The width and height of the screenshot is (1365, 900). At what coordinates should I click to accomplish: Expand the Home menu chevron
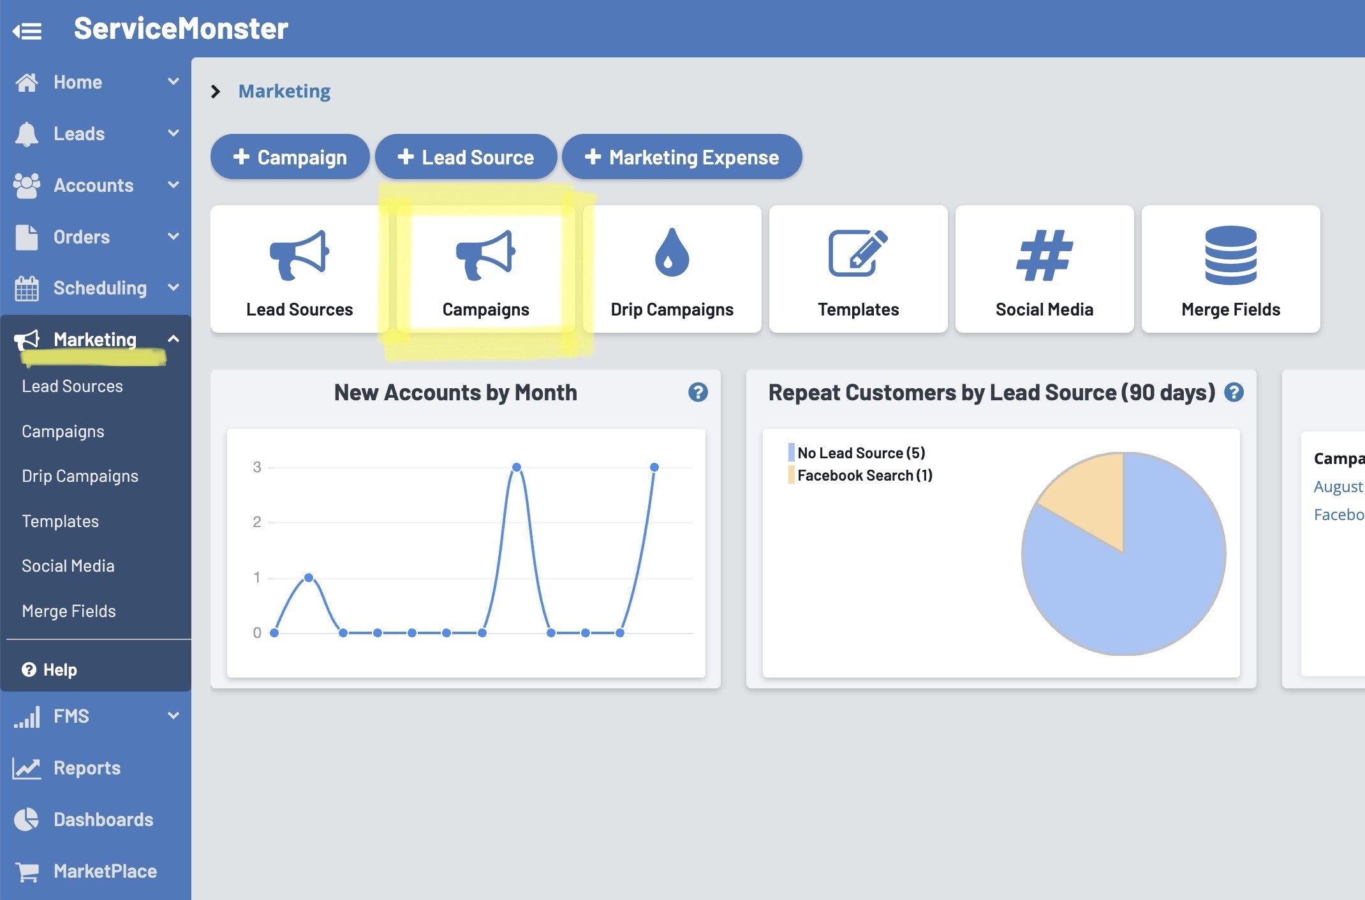tap(173, 82)
